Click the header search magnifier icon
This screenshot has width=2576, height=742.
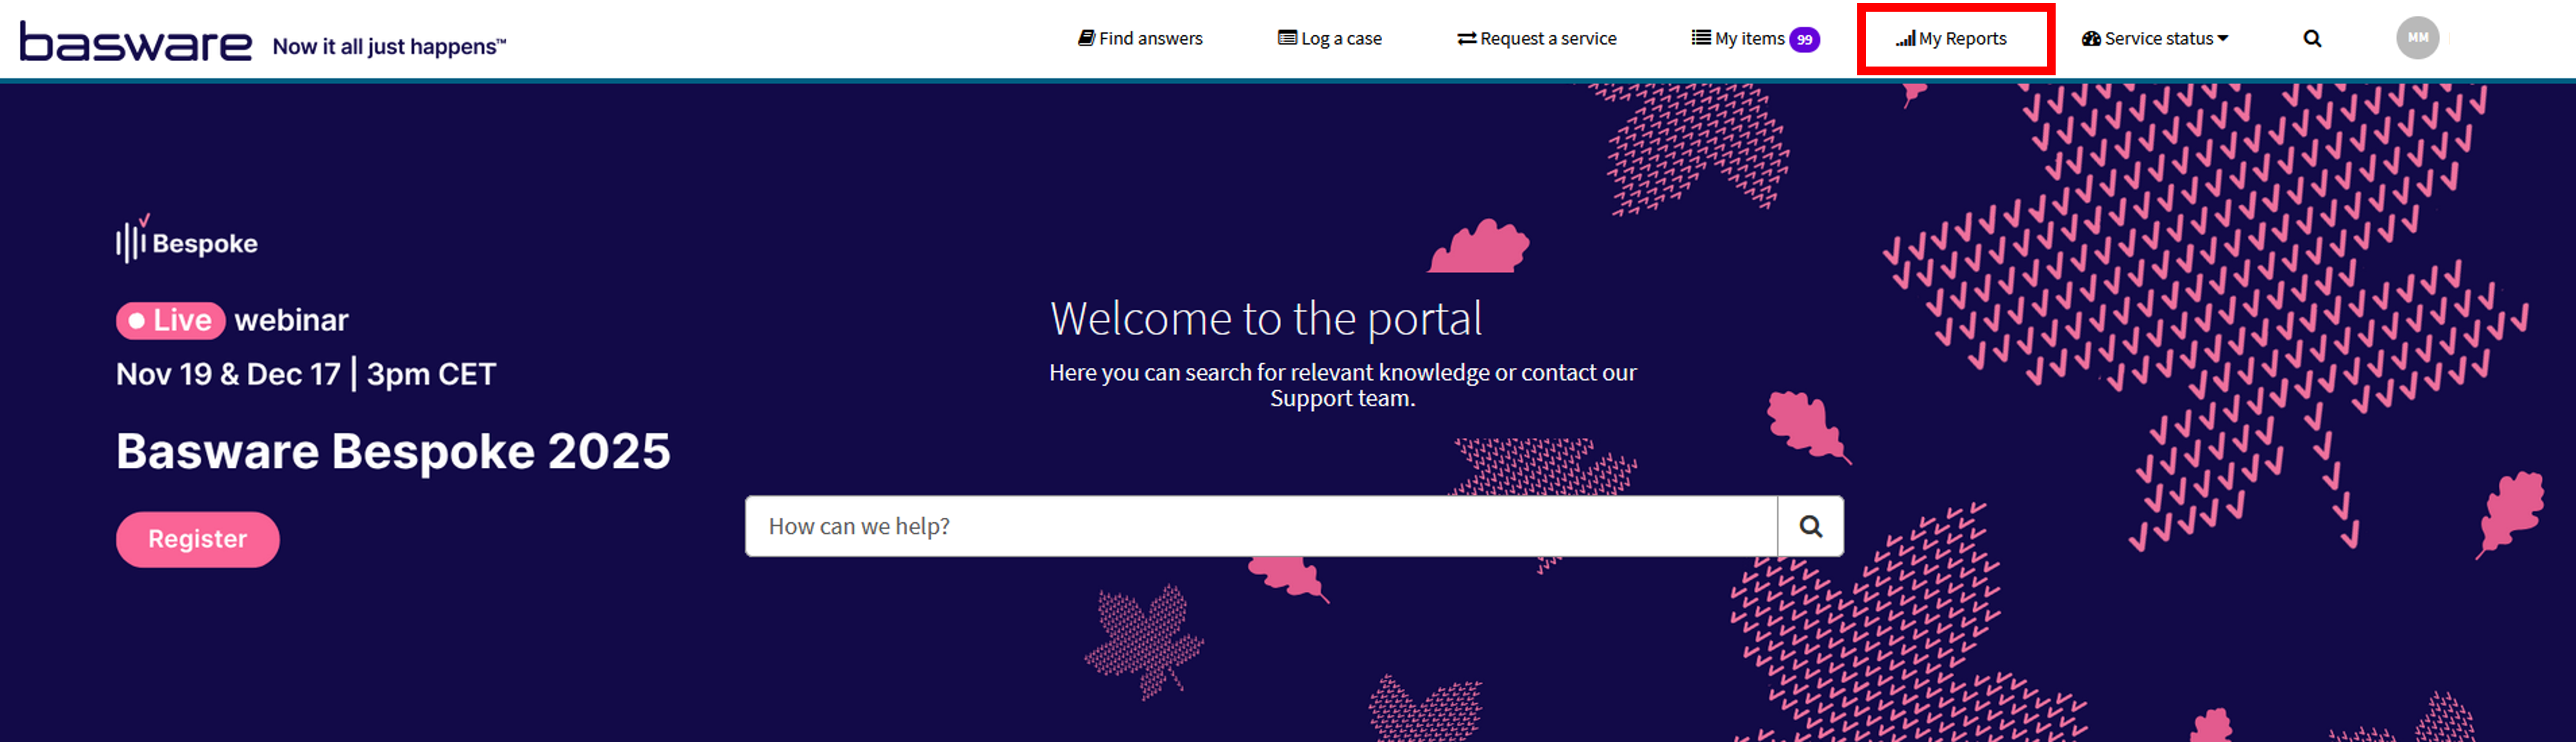click(2312, 38)
